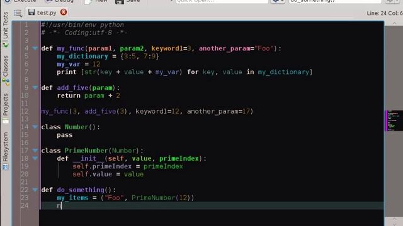Screen dimensions: 403x226
Task: Open the document list icon beside test.py
Action: pos(18,13)
